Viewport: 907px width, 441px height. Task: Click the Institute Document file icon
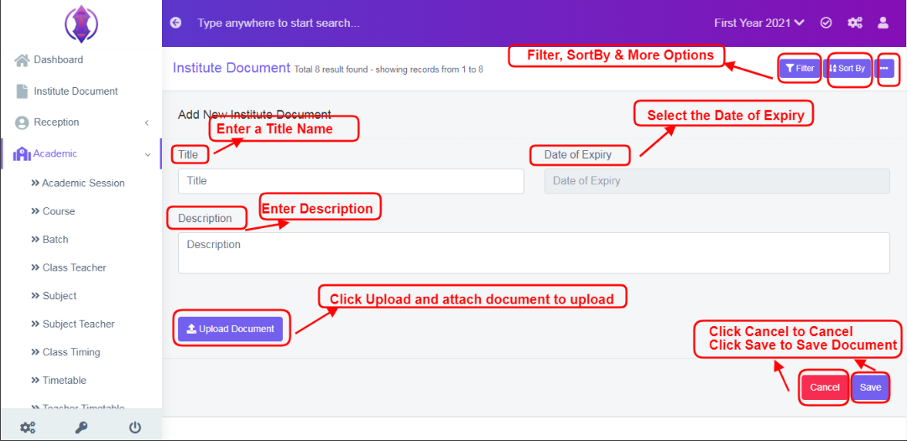click(22, 91)
